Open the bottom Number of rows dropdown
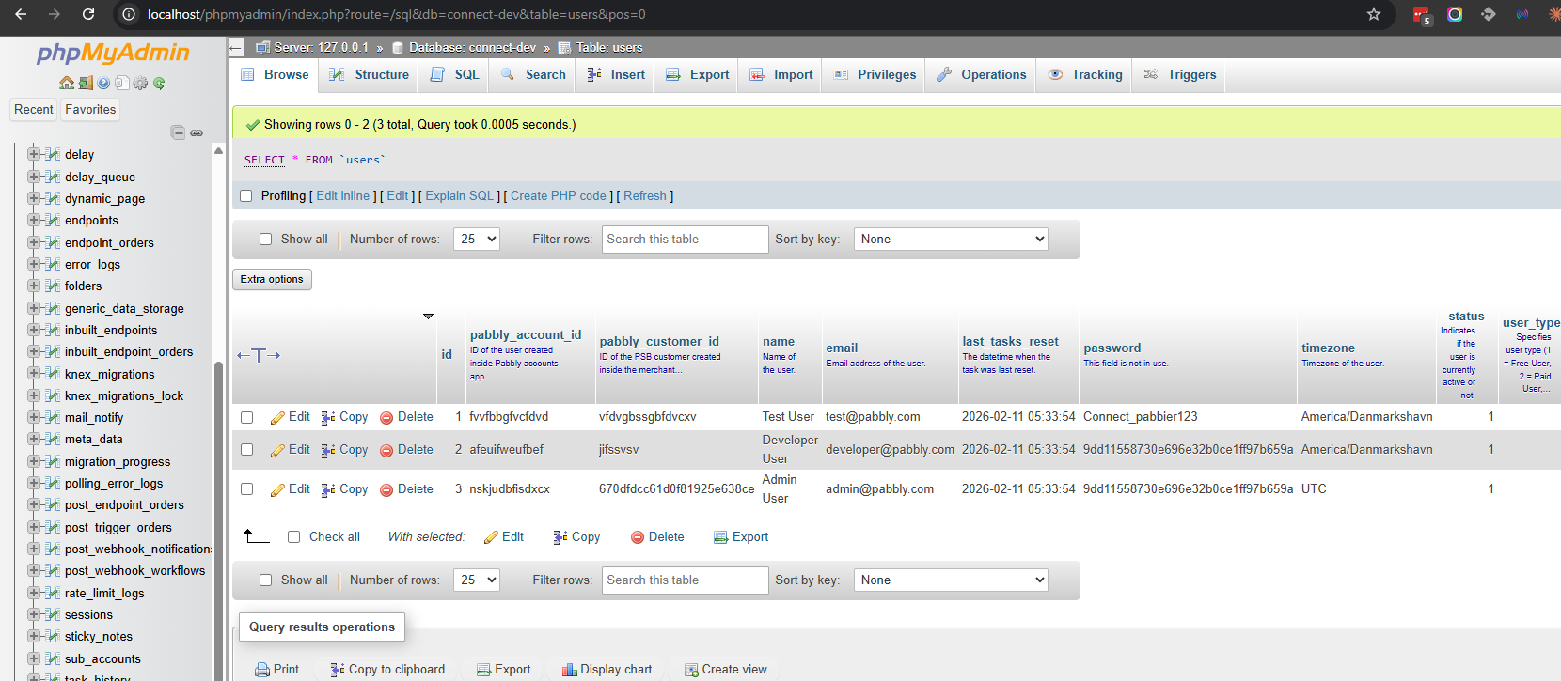This screenshot has height=681, width=1561. tap(476, 580)
